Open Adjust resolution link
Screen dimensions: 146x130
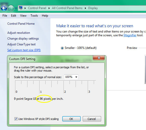pos(19,33)
